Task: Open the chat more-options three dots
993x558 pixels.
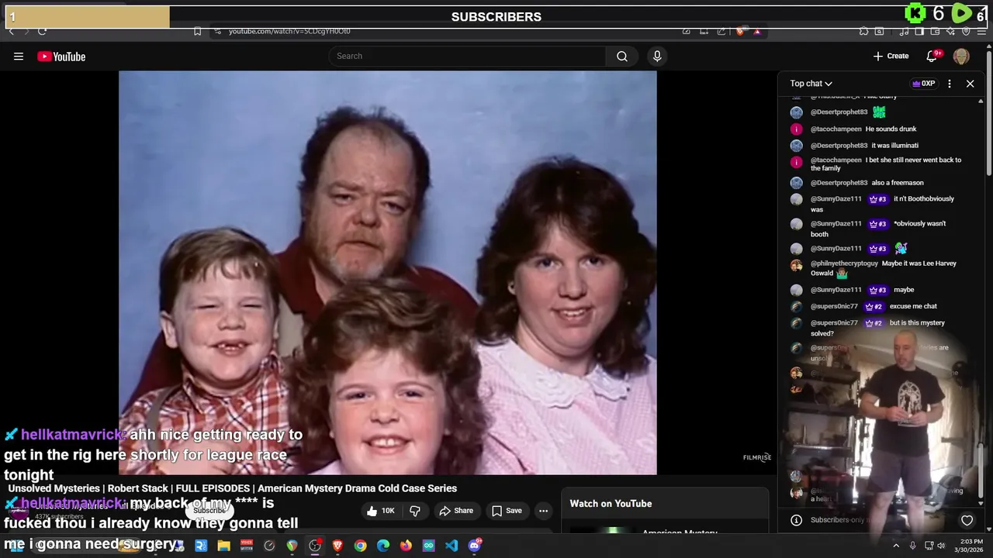Action: (950, 84)
